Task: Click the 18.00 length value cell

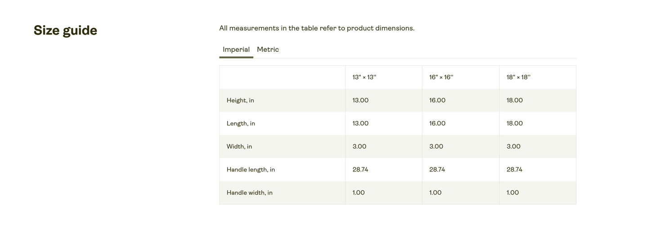Action: click(538, 123)
